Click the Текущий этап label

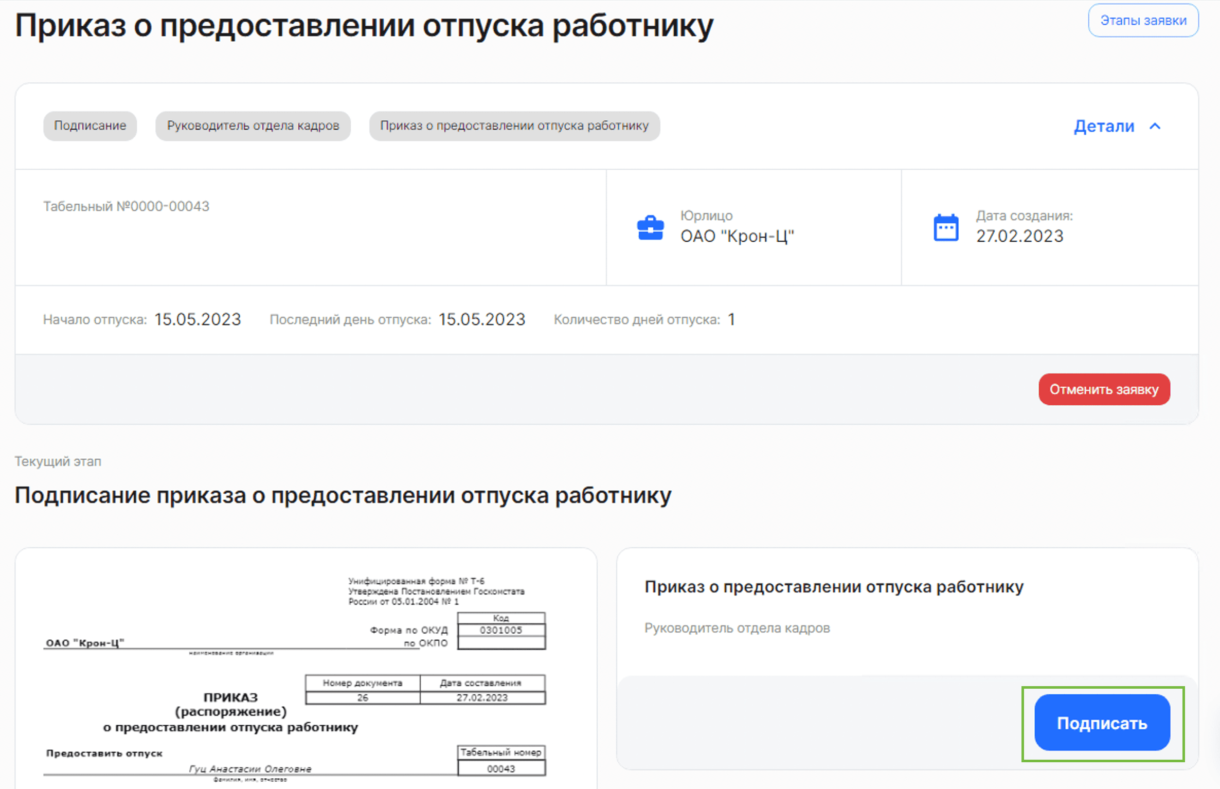(58, 461)
